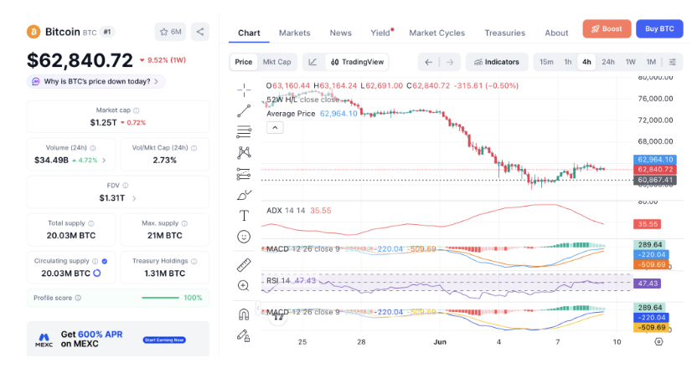The width and height of the screenshot is (692, 373).
Task: Activate the zoom in tool
Action: (x=244, y=286)
